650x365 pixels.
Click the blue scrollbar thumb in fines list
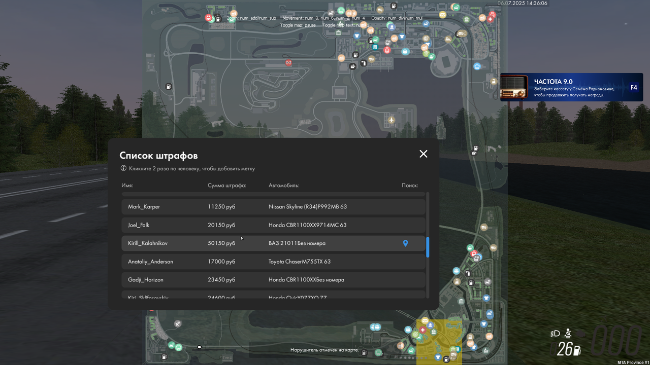click(428, 247)
